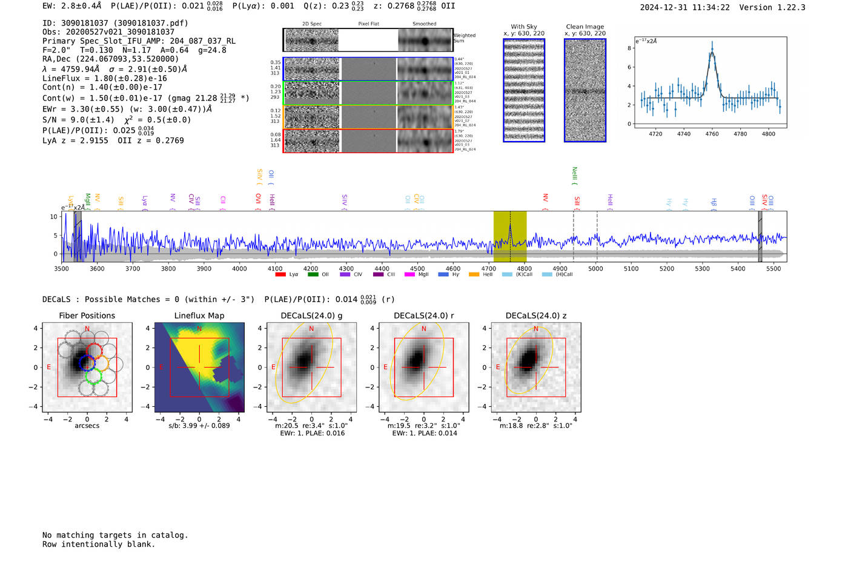Click the yellow highlighted band in the spectrum
This screenshot has width=848, height=577.
pyautogui.click(x=510, y=236)
